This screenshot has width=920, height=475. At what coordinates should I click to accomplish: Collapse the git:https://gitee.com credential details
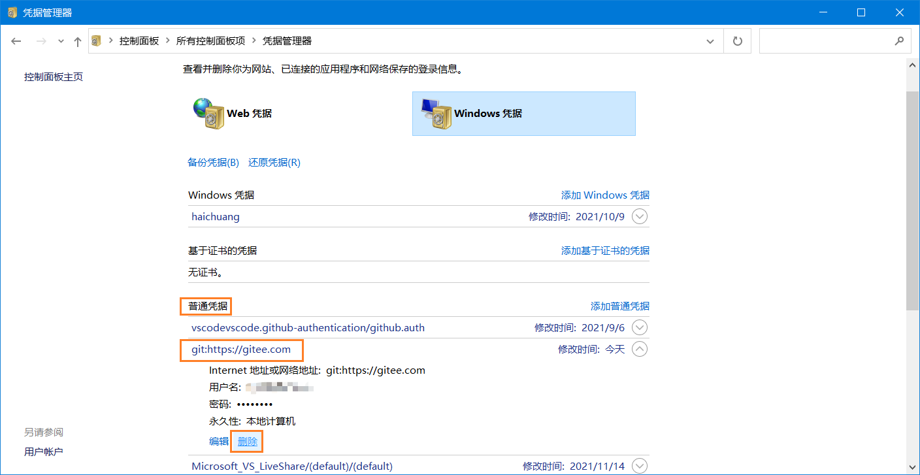pos(639,349)
